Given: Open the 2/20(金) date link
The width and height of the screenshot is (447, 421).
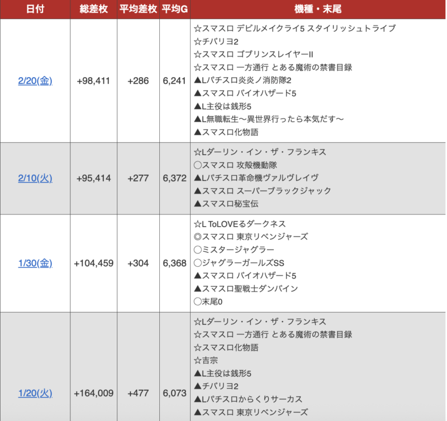Looking at the screenshot, I should click(35, 81).
